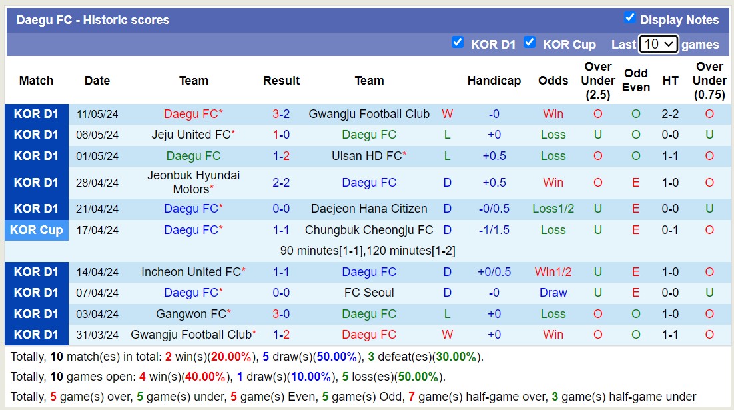Open Incheon United FC team page
The image size is (734, 410).
coord(190,271)
